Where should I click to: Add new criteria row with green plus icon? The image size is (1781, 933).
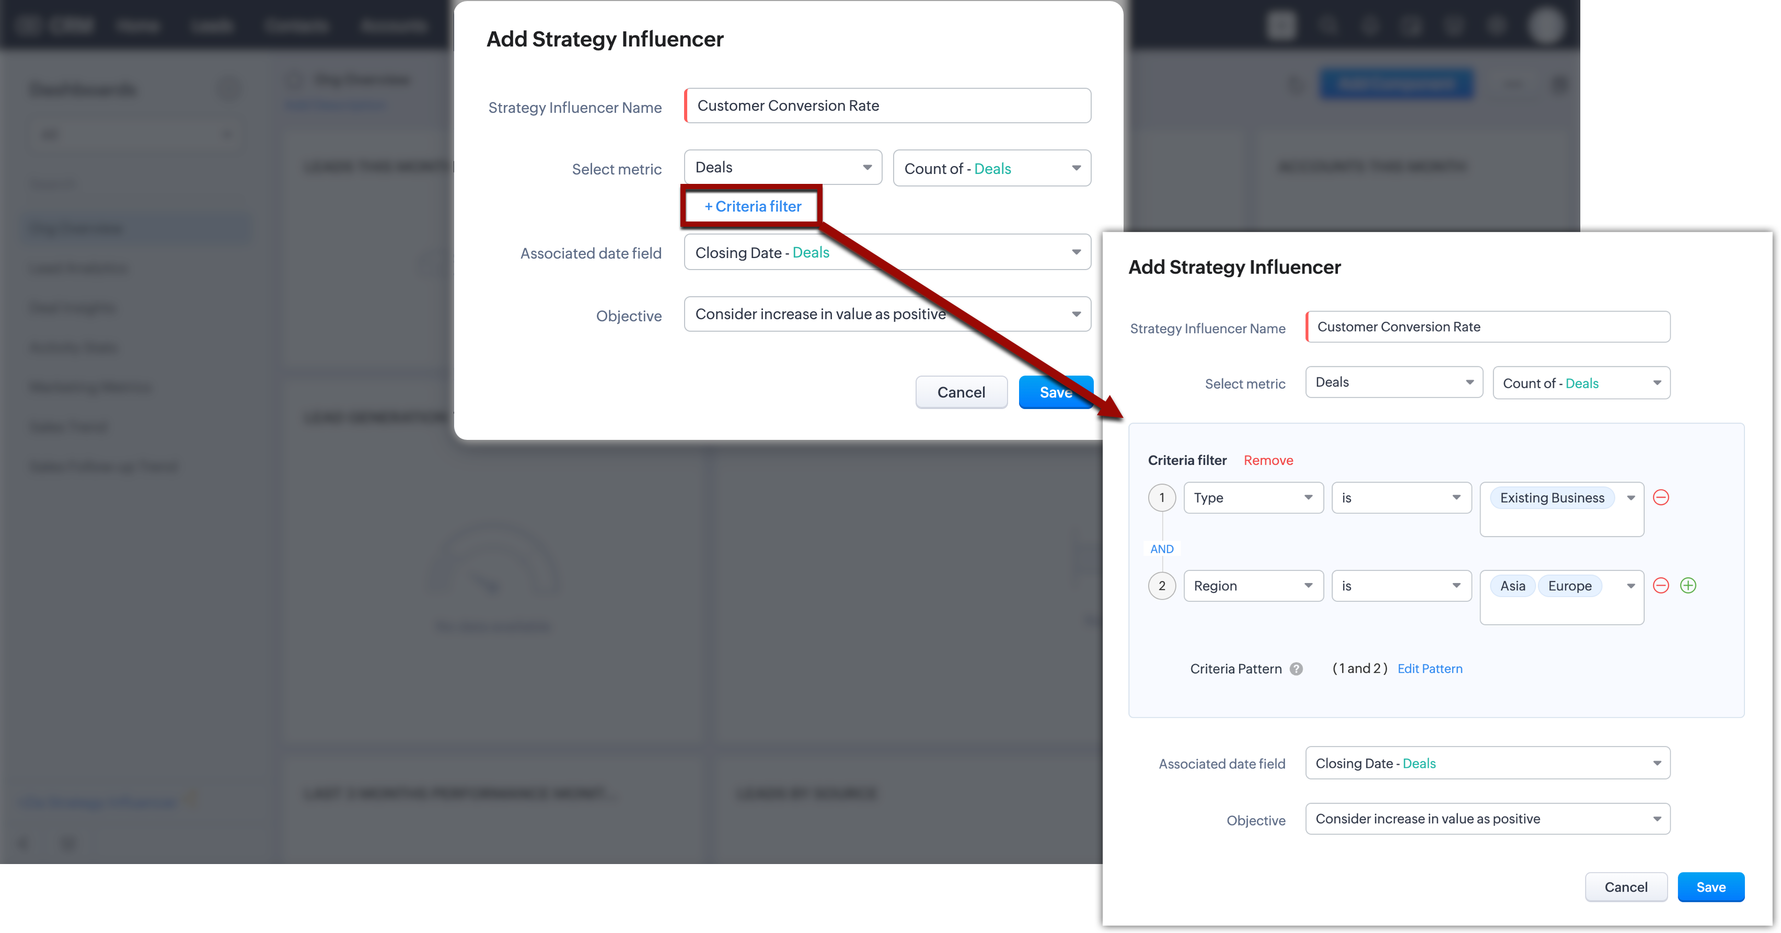[x=1687, y=586]
